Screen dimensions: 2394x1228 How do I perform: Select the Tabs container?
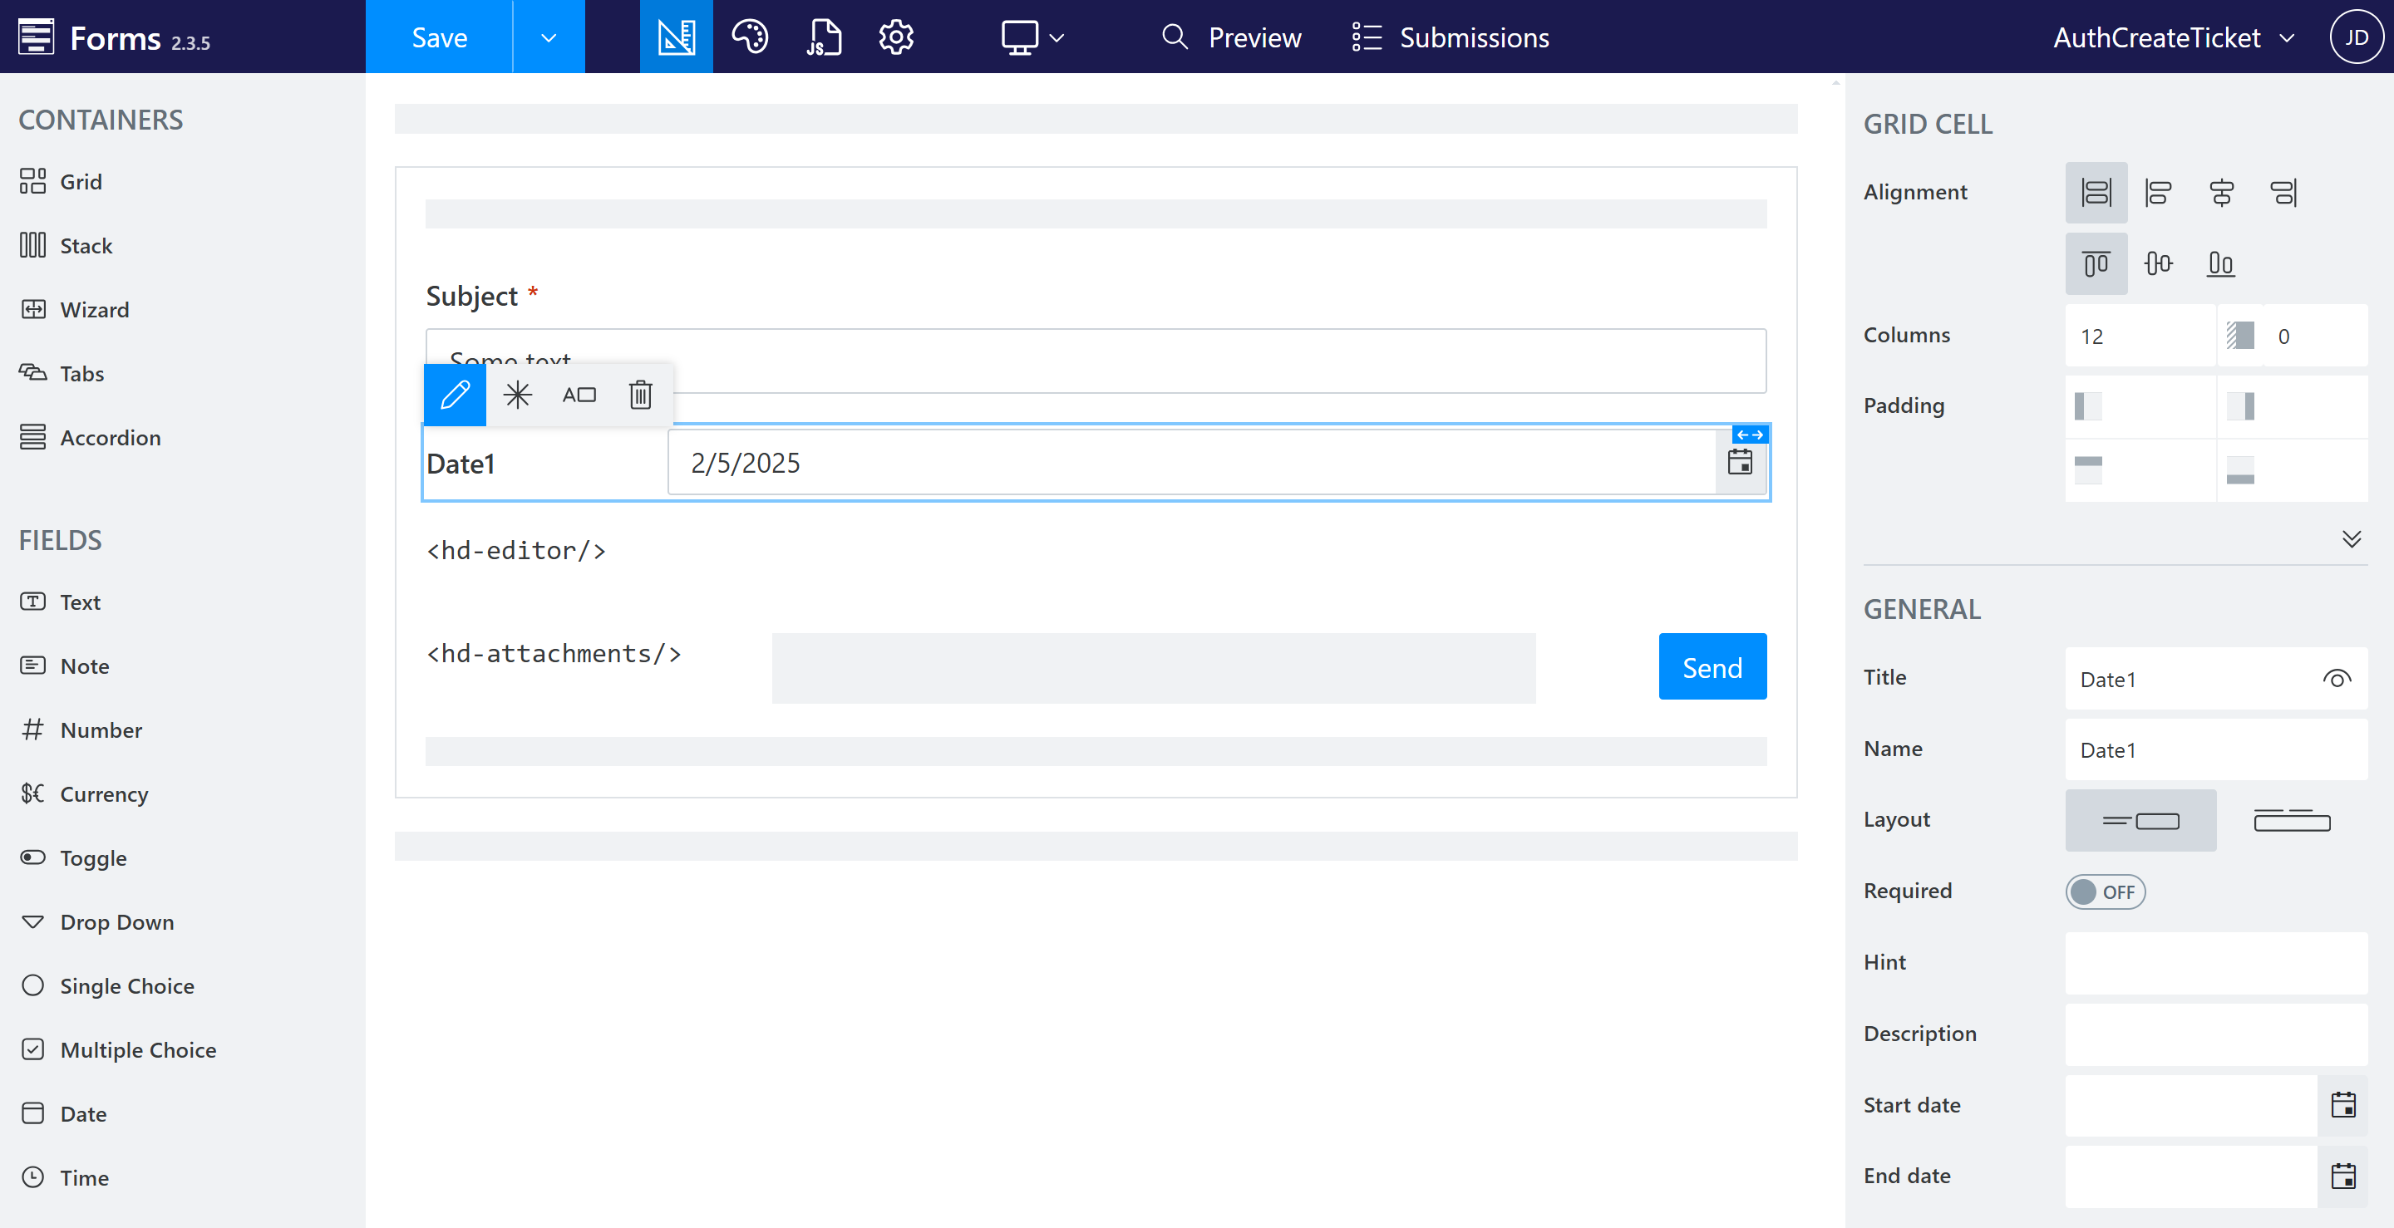62,373
